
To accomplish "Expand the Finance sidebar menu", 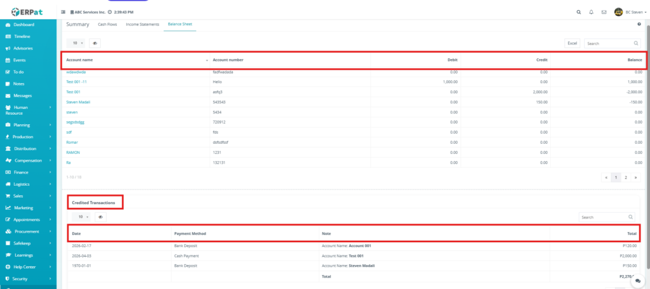I will pos(25,172).
